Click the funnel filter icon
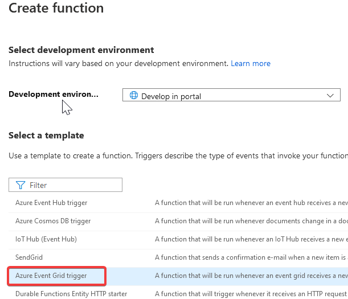This screenshot has width=348, height=299. point(21,185)
